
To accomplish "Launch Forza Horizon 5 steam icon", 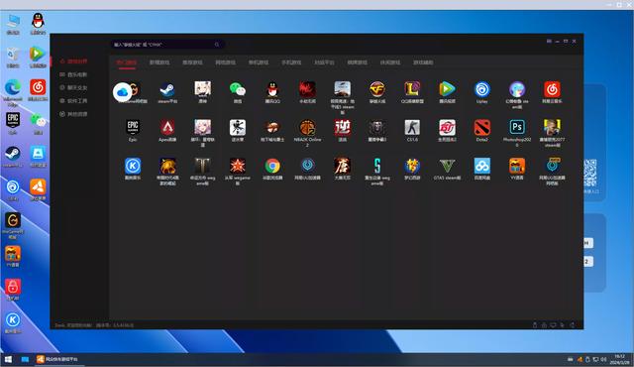I will point(343,89).
